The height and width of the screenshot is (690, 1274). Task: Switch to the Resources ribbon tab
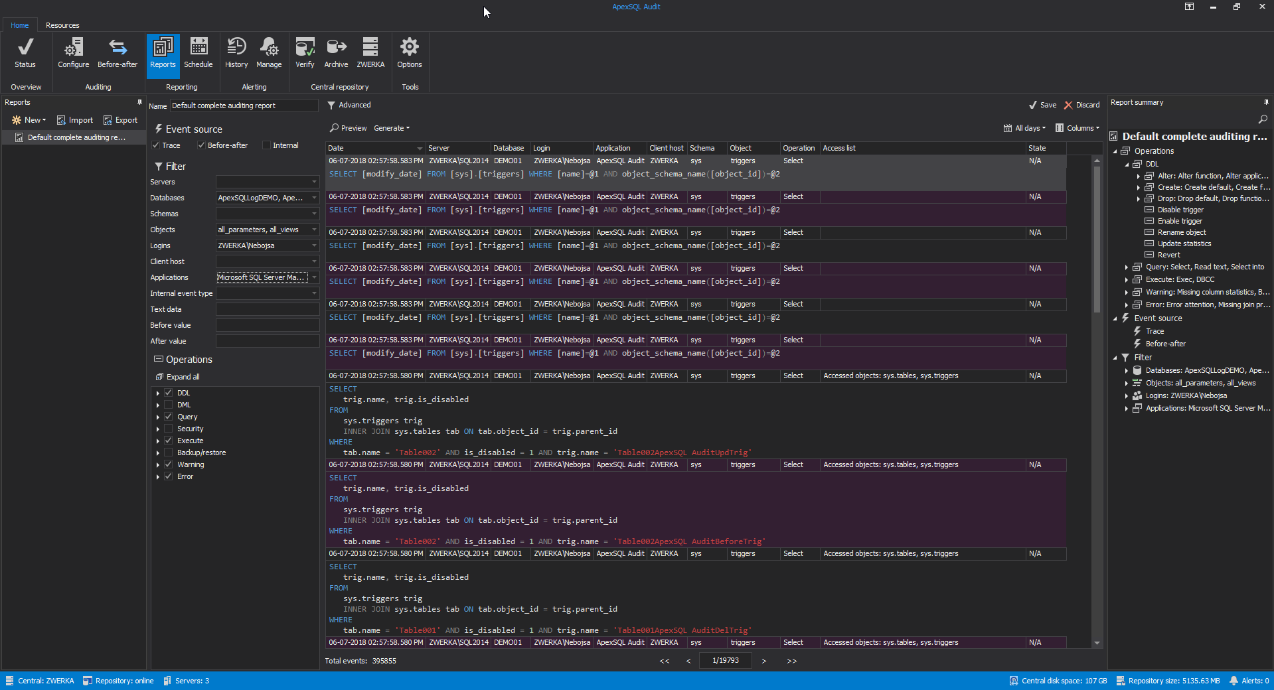(62, 25)
